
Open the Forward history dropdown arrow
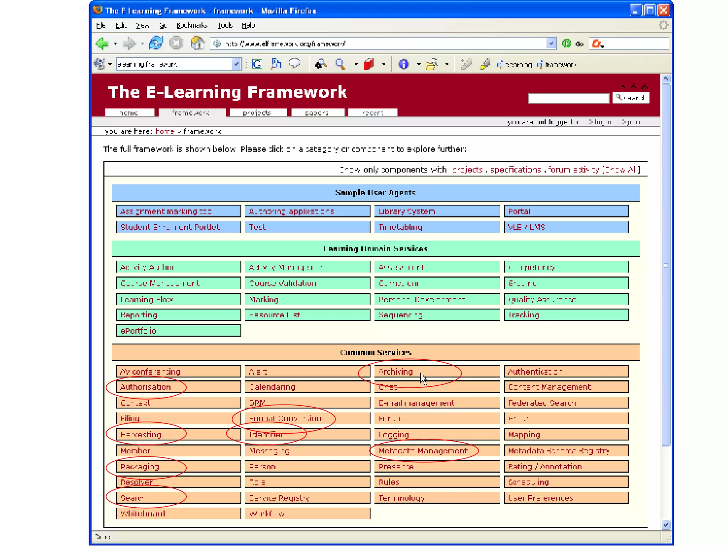(x=142, y=44)
